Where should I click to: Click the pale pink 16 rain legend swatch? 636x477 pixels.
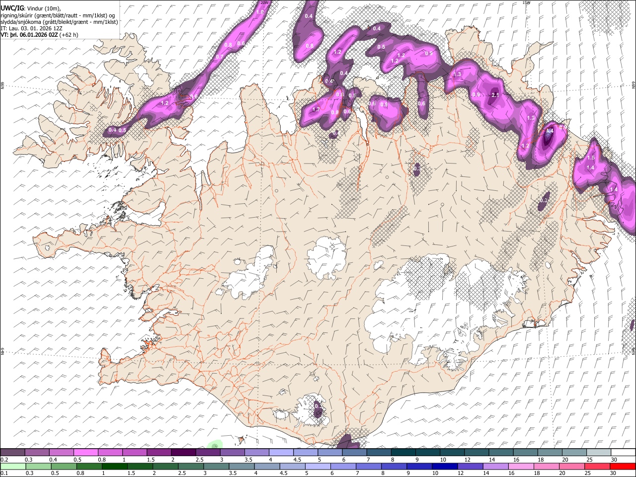(520, 466)
